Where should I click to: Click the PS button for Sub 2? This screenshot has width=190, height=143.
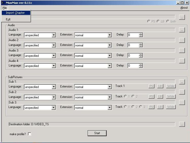click(x=151, y=97)
